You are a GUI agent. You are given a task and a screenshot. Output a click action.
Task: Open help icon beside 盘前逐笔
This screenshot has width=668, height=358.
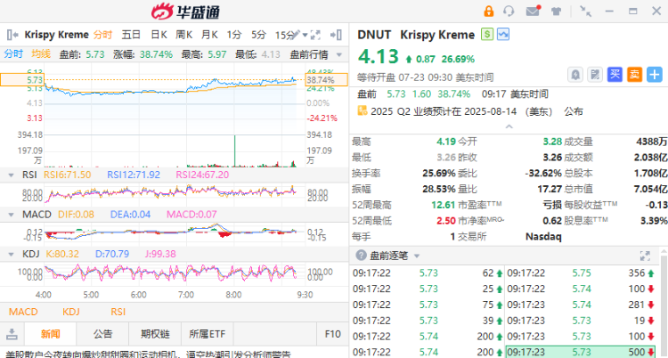pos(361,256)
